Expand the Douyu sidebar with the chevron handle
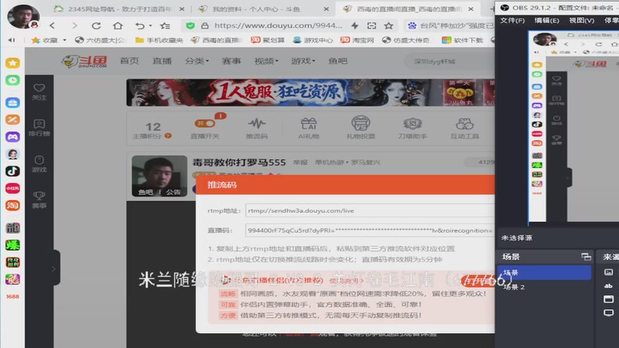Screen dimensions: 619x348 [x=54, y=268]
